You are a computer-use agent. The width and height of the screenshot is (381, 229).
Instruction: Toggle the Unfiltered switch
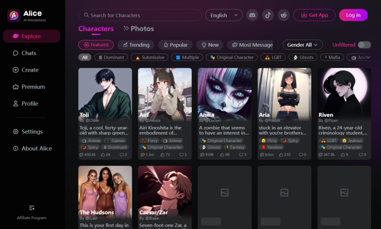[x=364, y=45]
